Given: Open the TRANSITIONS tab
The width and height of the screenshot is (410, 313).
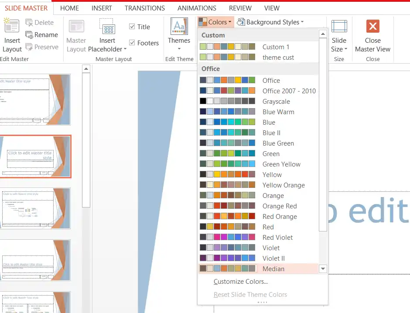Looking at the screenshot, I should [145, 8].
